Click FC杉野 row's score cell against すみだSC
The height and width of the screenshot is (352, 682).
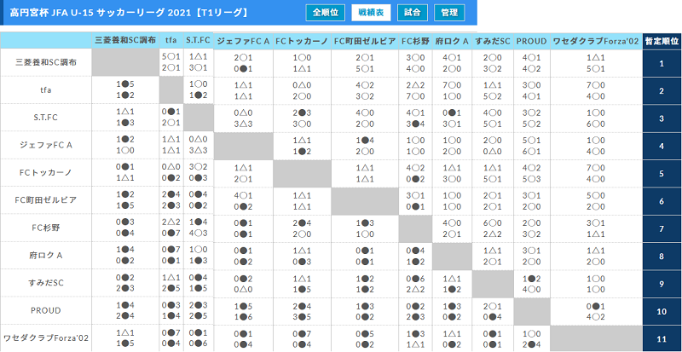[x=493, y=228]
